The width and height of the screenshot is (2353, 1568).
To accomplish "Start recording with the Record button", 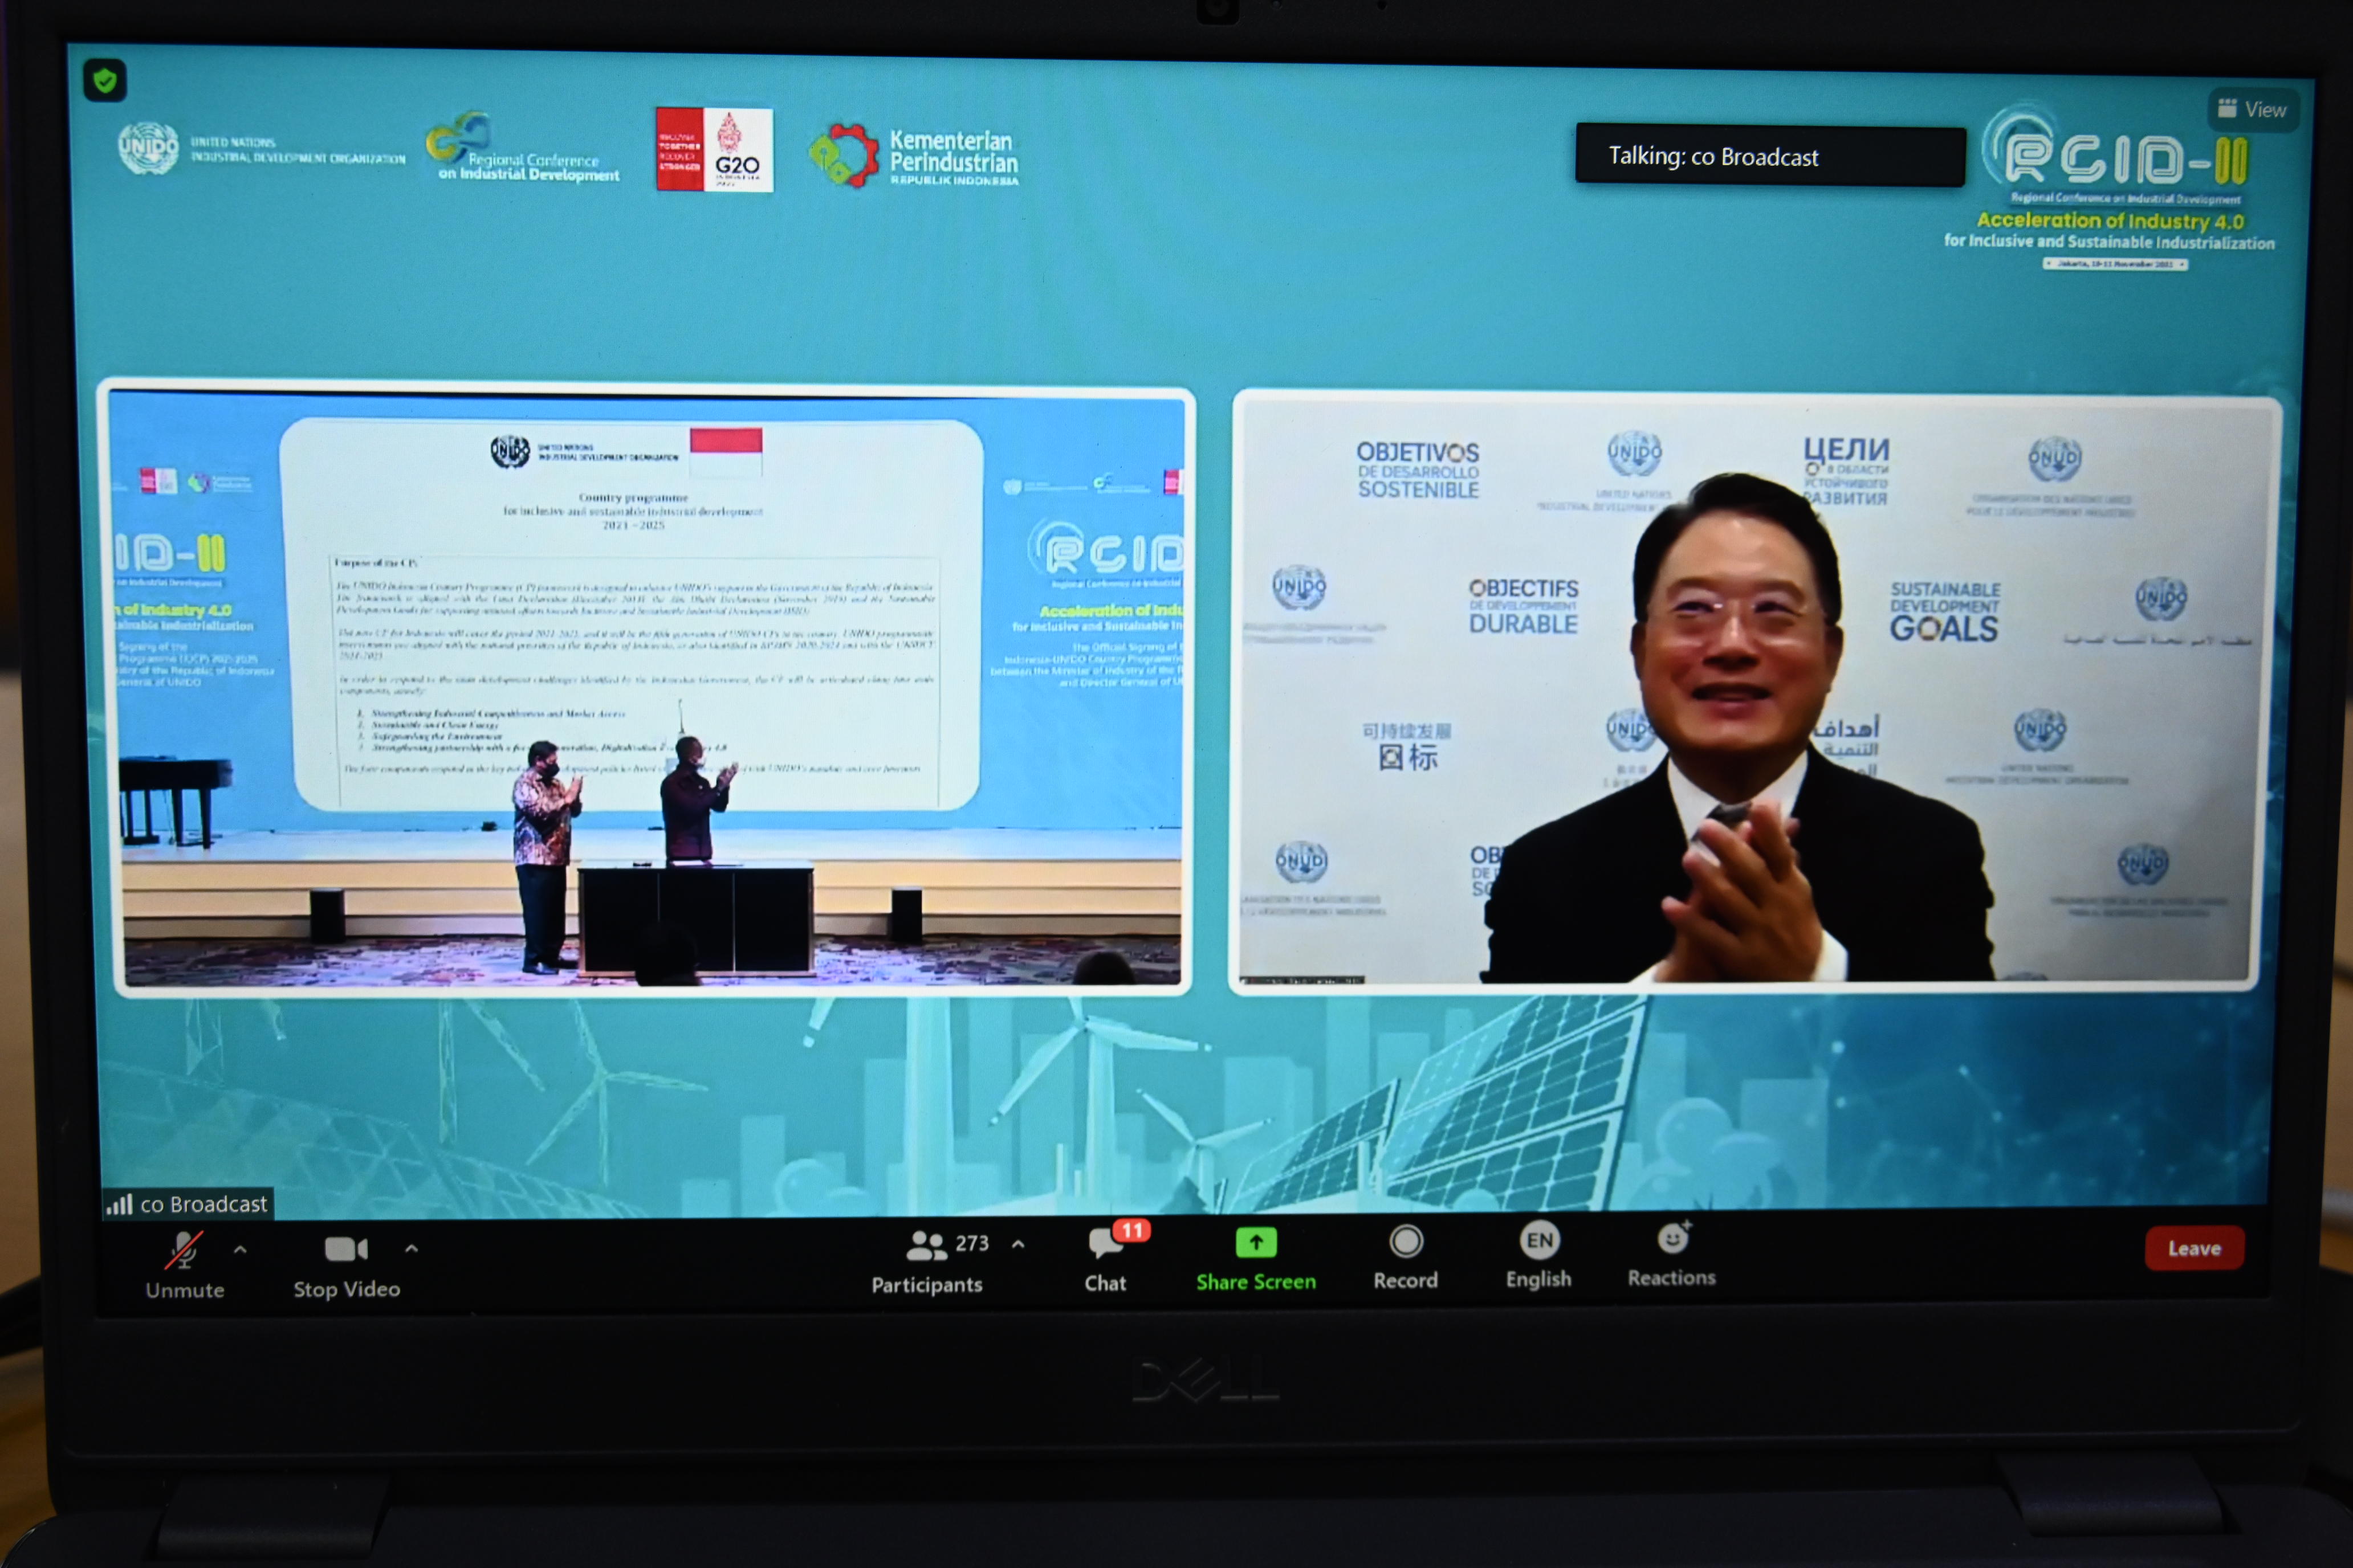I will (1405, 1259).
